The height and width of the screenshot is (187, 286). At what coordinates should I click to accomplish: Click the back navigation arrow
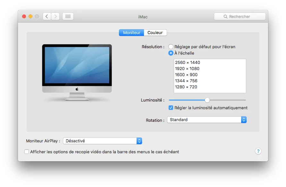click(x=47, y=16)
